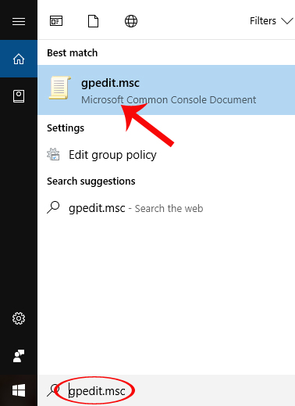Search the web for gpedit.msc

click(166, 208)
